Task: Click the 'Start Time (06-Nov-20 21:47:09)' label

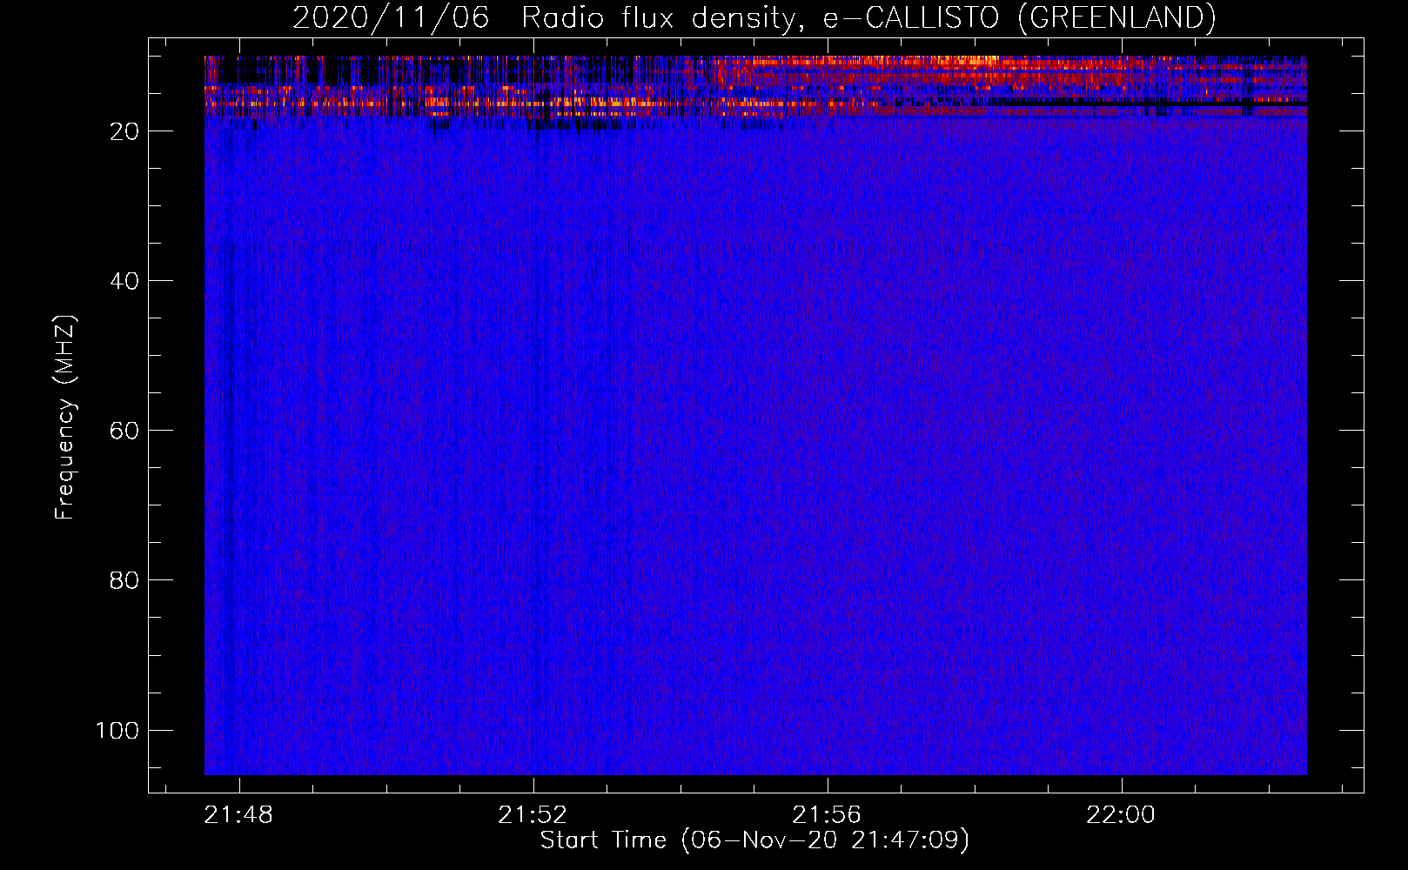Action: 754,840
